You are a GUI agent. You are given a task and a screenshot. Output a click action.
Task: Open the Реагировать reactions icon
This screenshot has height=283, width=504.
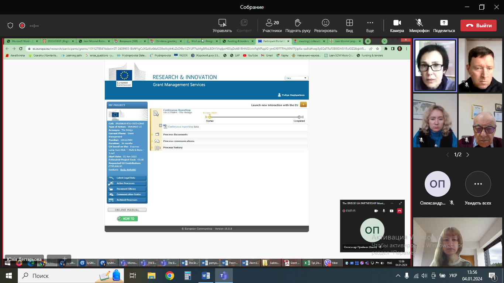pyautogui.click(x=325, y=23)
